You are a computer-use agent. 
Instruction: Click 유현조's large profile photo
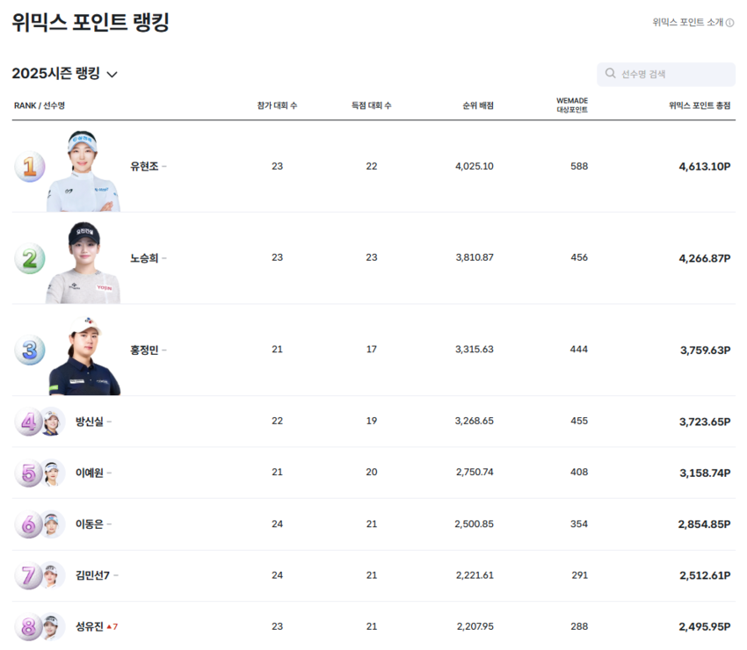(x=85, y=171)
